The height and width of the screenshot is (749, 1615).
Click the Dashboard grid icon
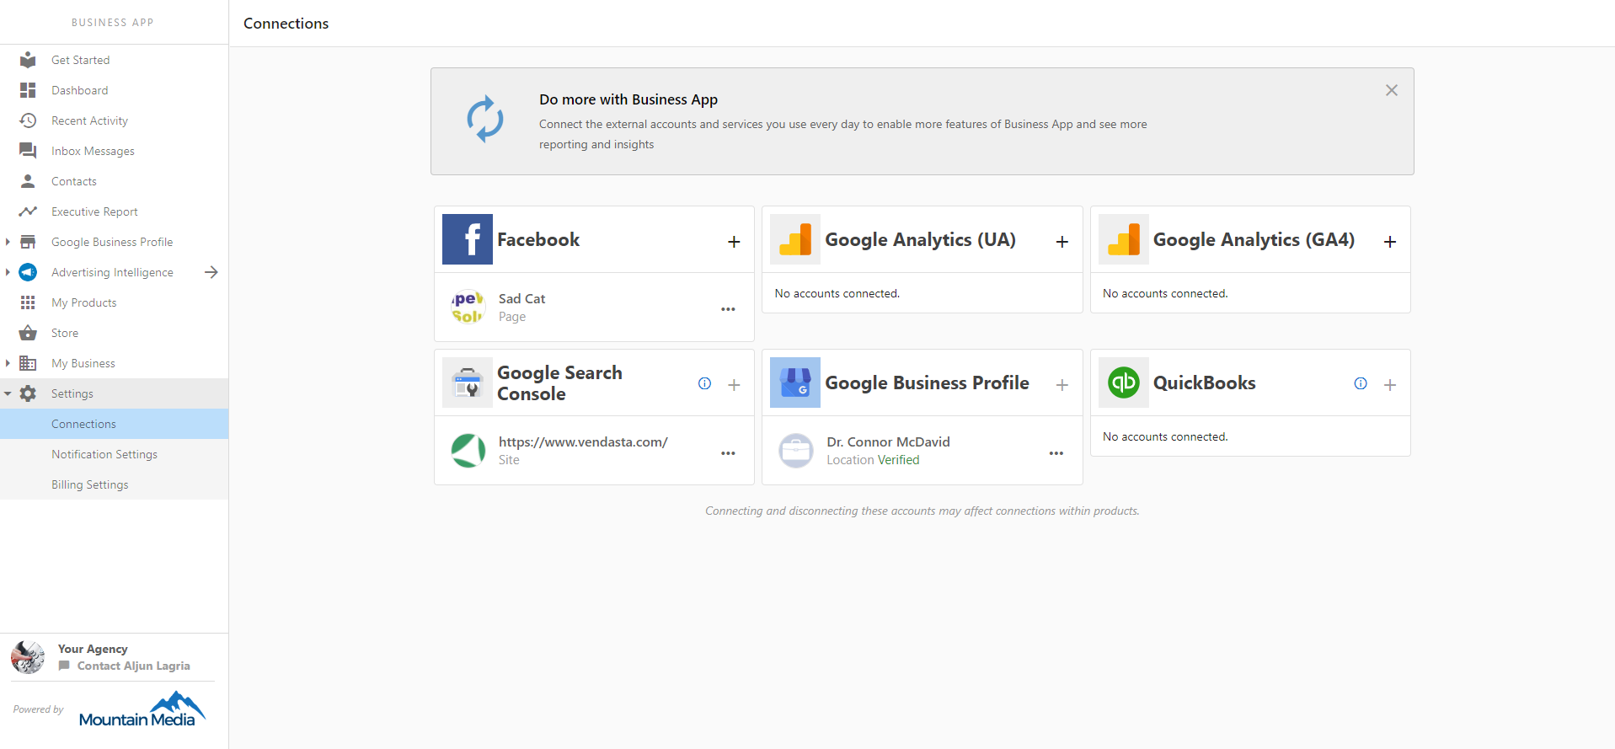click(x=28, y=90)
